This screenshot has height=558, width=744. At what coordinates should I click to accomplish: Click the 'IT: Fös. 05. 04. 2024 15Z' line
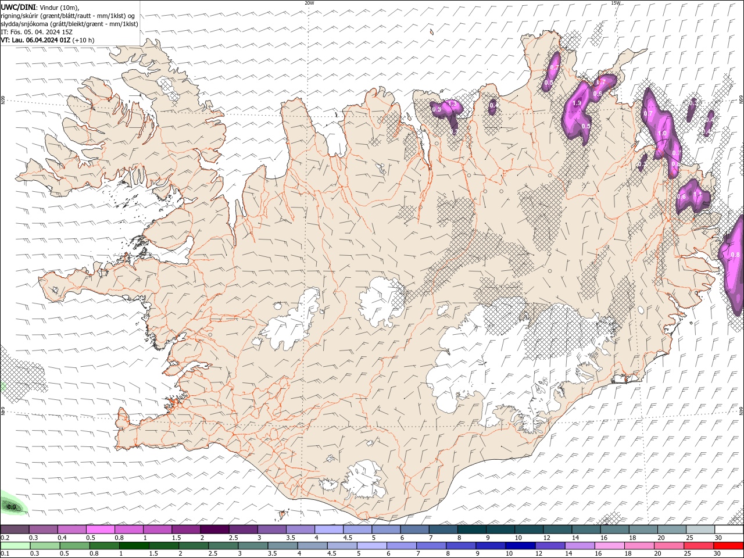(37, 32)
